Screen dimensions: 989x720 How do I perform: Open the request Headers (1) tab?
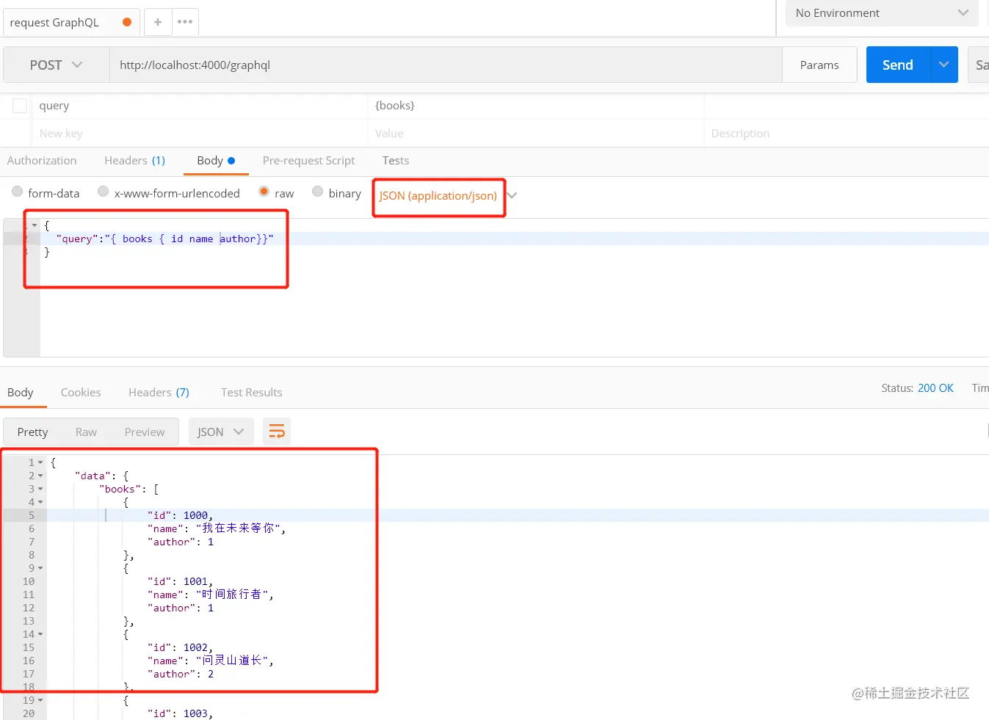point(135,161)
